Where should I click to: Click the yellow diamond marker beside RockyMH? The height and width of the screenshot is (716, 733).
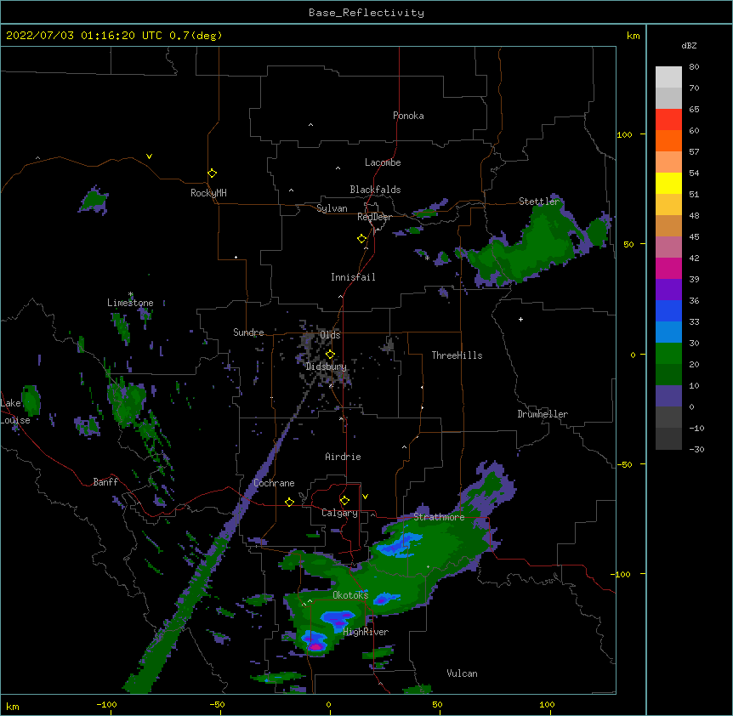[x=212, y=173]
